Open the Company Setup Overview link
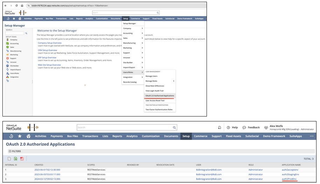This screenshot has width=320, height=184. click(50, 43)
